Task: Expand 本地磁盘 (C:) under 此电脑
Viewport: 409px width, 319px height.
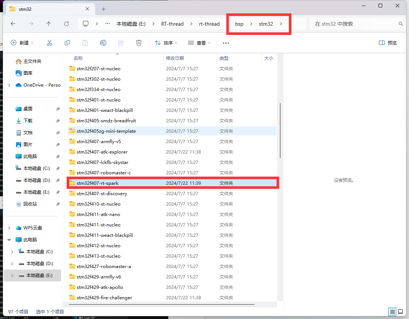Action: (x=12, y=252)
